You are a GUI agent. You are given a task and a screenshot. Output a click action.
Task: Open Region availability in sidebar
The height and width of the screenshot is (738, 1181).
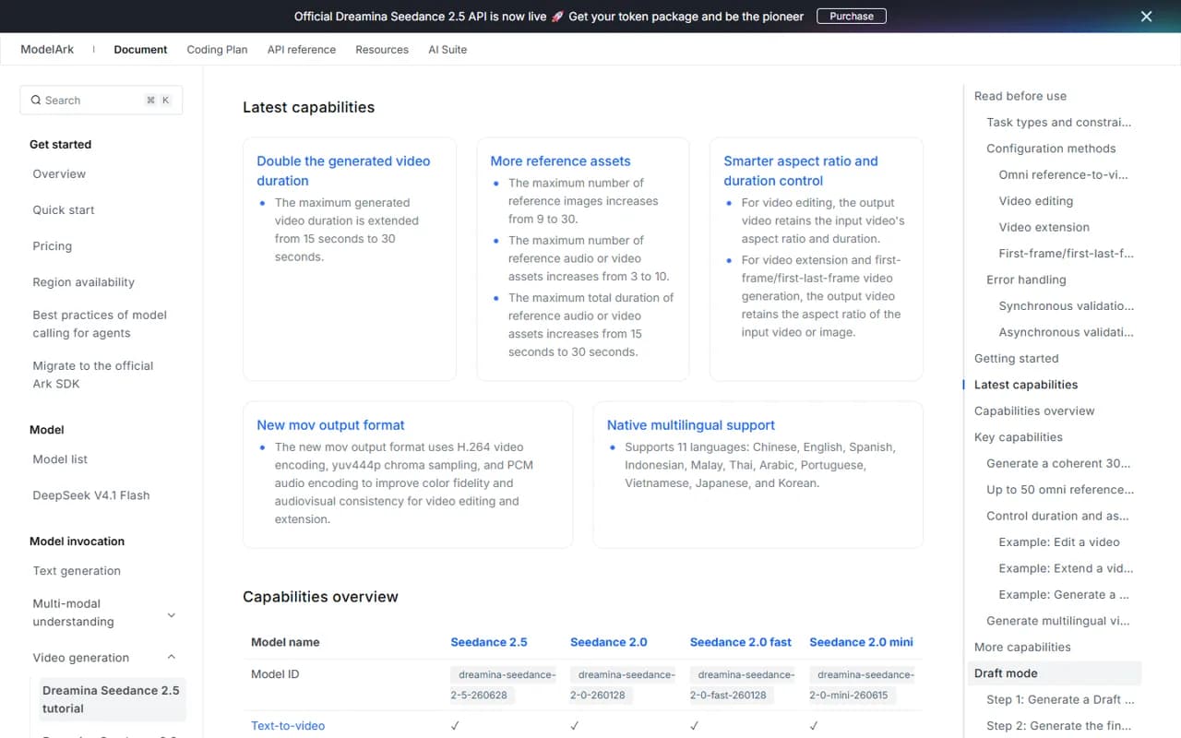pyautogui.click(x=83, y=281)
